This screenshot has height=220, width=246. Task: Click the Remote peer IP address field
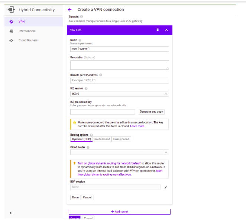(119, 81)
